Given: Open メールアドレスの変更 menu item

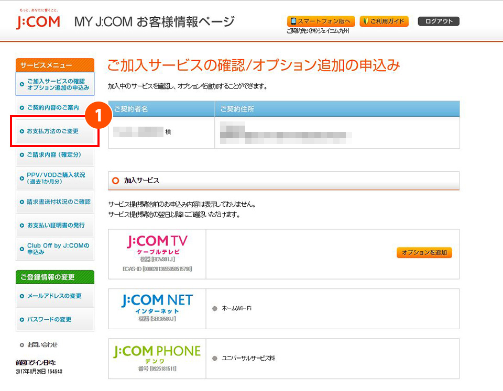Looking at the screenshot, I should (x=55, y=296).
